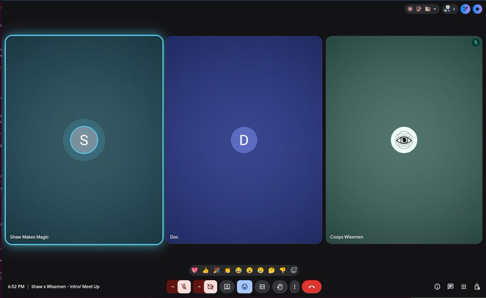Send the thinking face reaction

pos(272,270)
